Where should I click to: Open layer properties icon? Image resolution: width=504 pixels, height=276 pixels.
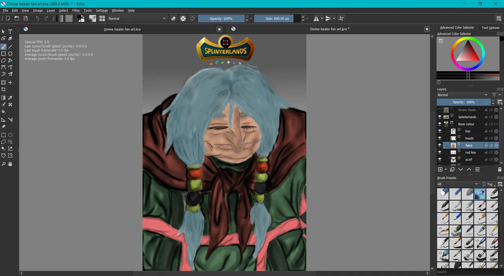(x=477, y=169)
